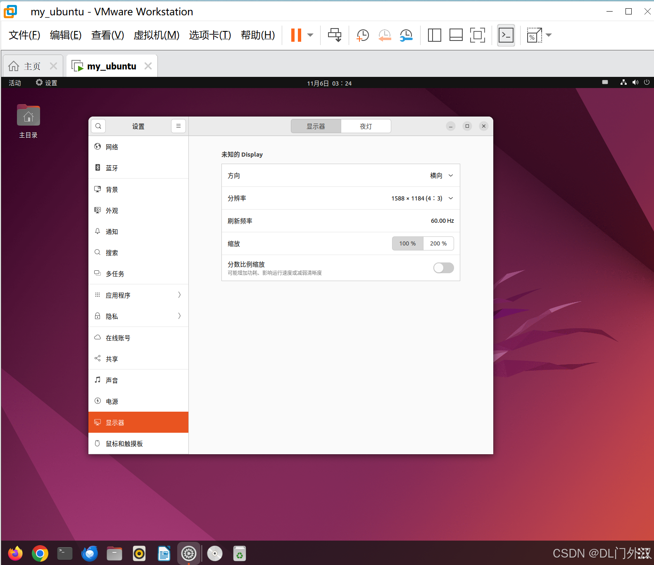Select 通知 in the Settings sidebar
The height and width of the screenshot is (565, 654).
click(138, 231)
